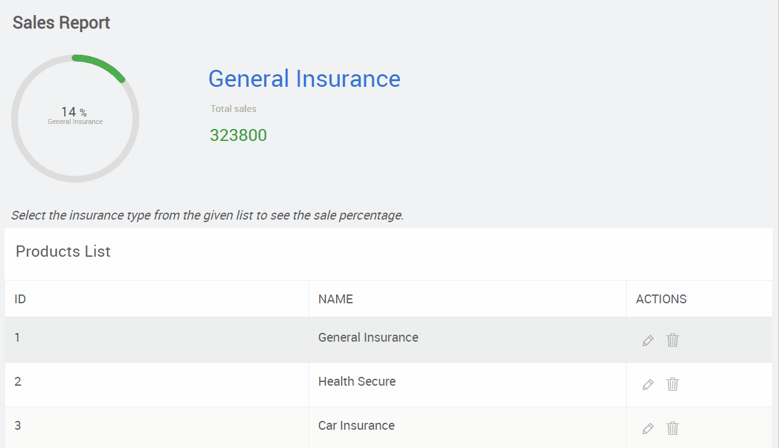Delete the Health Secure row
This screenshot has height=448, width=779.
click(x=673, y=384)
